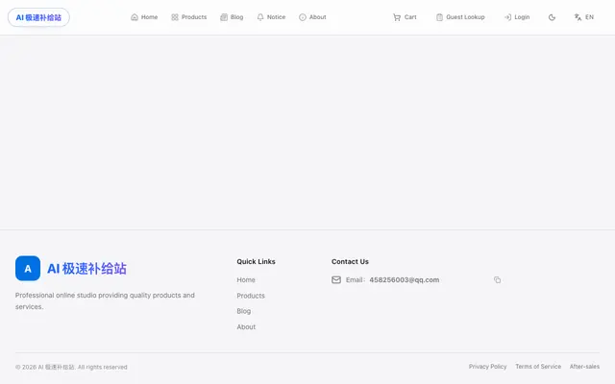Open the Terms of Service link
Image resolution: width=615 pixels, height=384 pixels.
[x=538, y=367]
